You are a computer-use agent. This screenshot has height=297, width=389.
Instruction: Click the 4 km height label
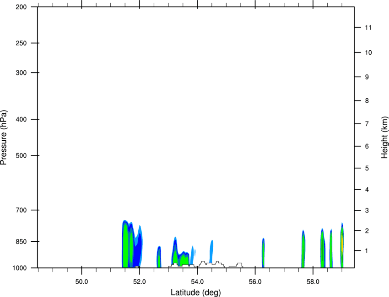coord(367,190)
